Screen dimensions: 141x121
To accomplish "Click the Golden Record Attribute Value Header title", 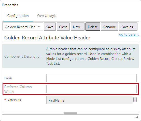I will pos(47,38).
